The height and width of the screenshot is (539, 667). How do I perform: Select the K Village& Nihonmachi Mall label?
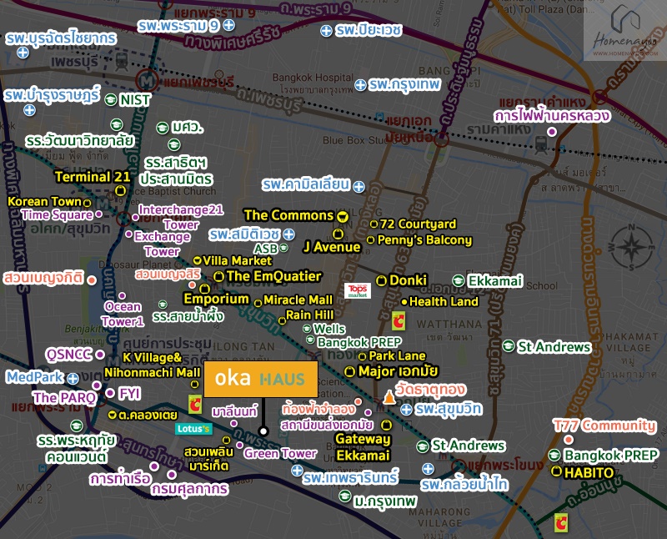click(x=153, y=365)
